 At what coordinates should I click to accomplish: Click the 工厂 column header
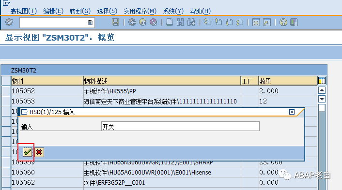tap(250, 81)
